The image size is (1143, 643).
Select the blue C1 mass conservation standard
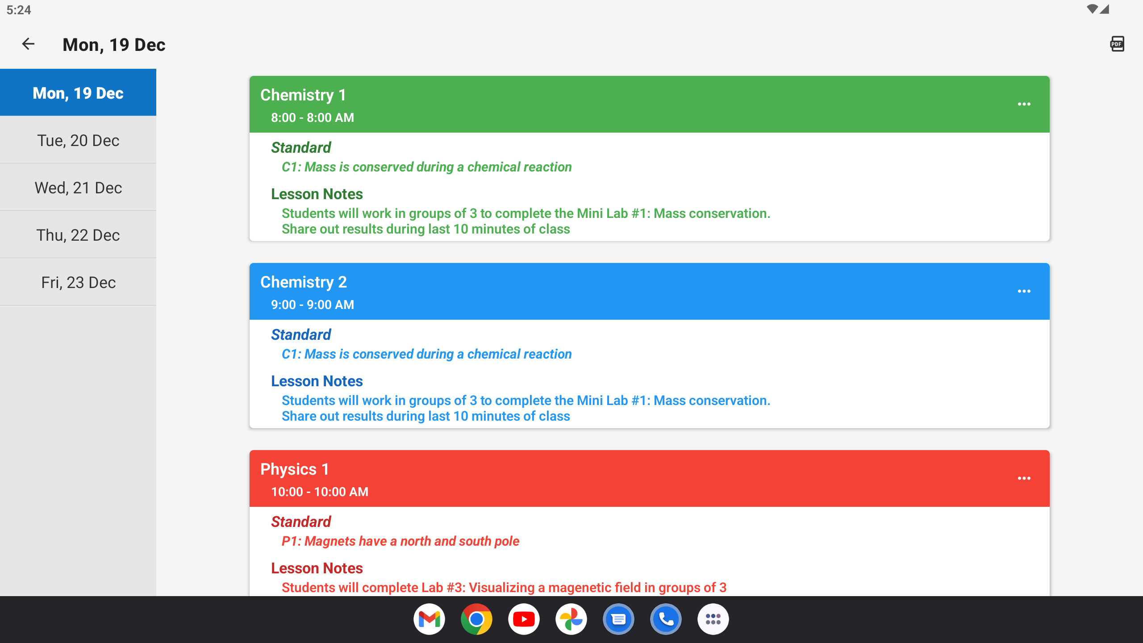(x=426, y=354)
